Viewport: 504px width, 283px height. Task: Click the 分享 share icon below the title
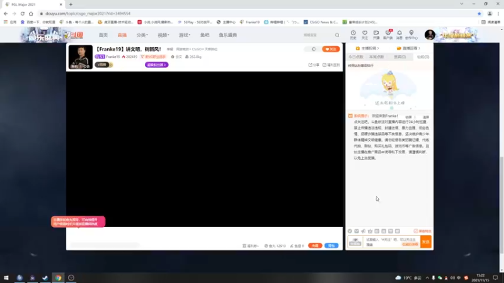pos(314,65)
